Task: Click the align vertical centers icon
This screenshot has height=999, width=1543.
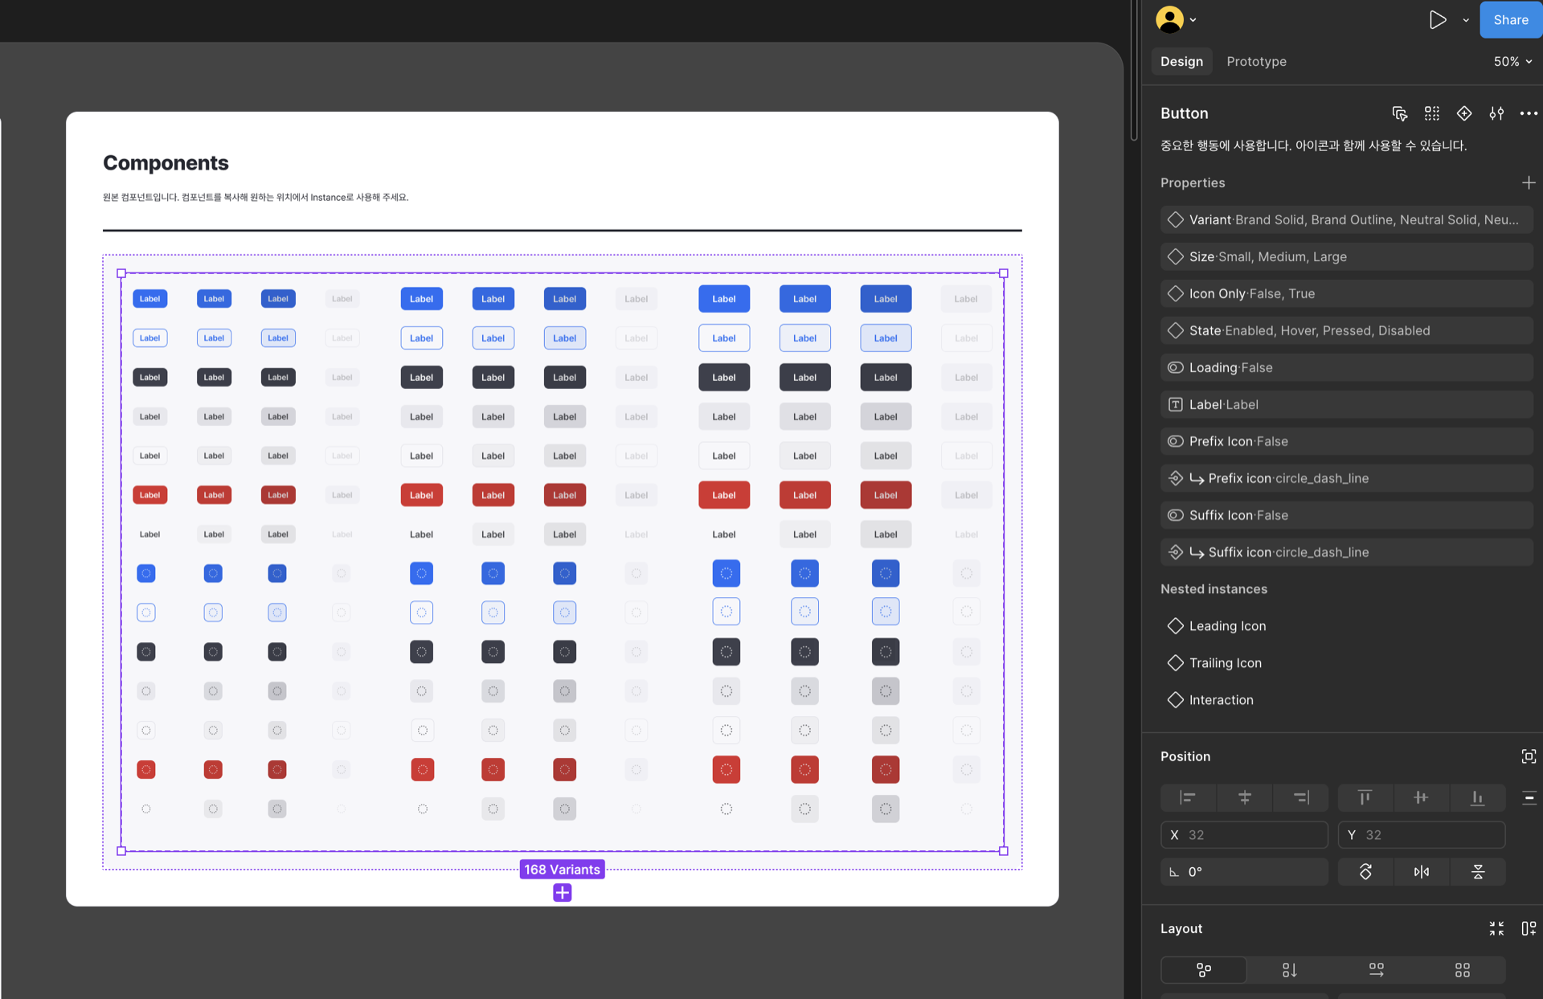Action: coord(1421,797)
